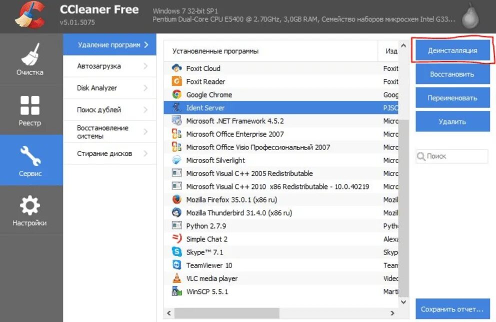
Task: Select the Microsoft Silverlight row text
Action: (215, 160)
